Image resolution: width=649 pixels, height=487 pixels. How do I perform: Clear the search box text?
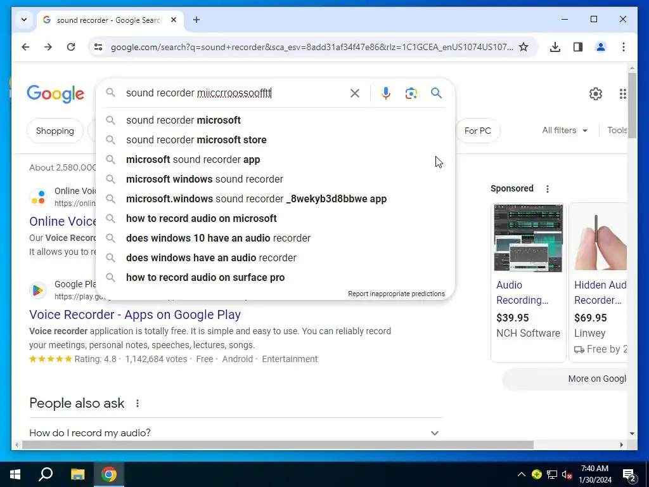pyautogui.click(x=355, y=93)
